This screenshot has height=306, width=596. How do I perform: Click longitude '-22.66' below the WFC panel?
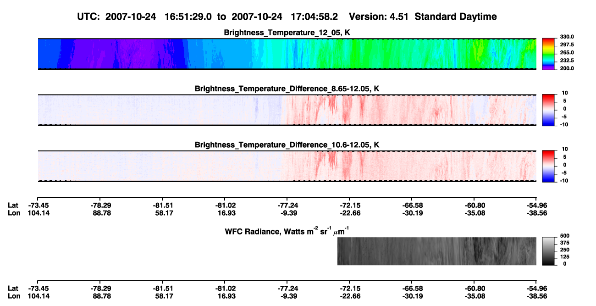pyautogui.click(x=350, y=296)
